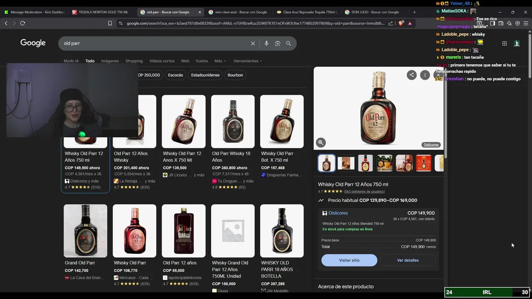Switch to the Modo IA tab
The height and width of the screenshot is (299, 532).
click(x=71, y=61)
